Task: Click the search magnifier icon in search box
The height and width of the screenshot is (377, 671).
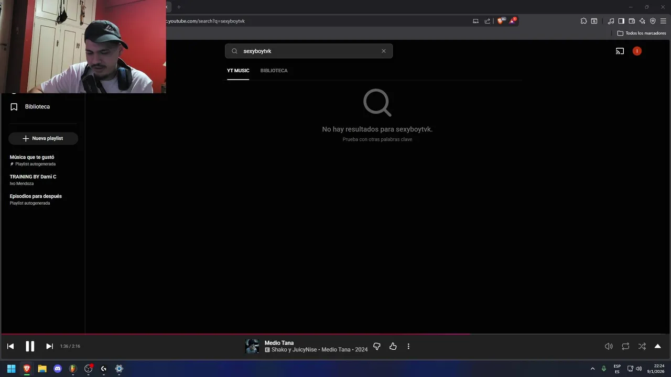Action: click(234, 51)
